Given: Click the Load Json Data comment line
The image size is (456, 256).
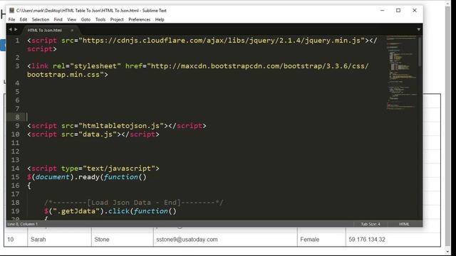Looking at the screenshot, I should (x=134, y=203).
